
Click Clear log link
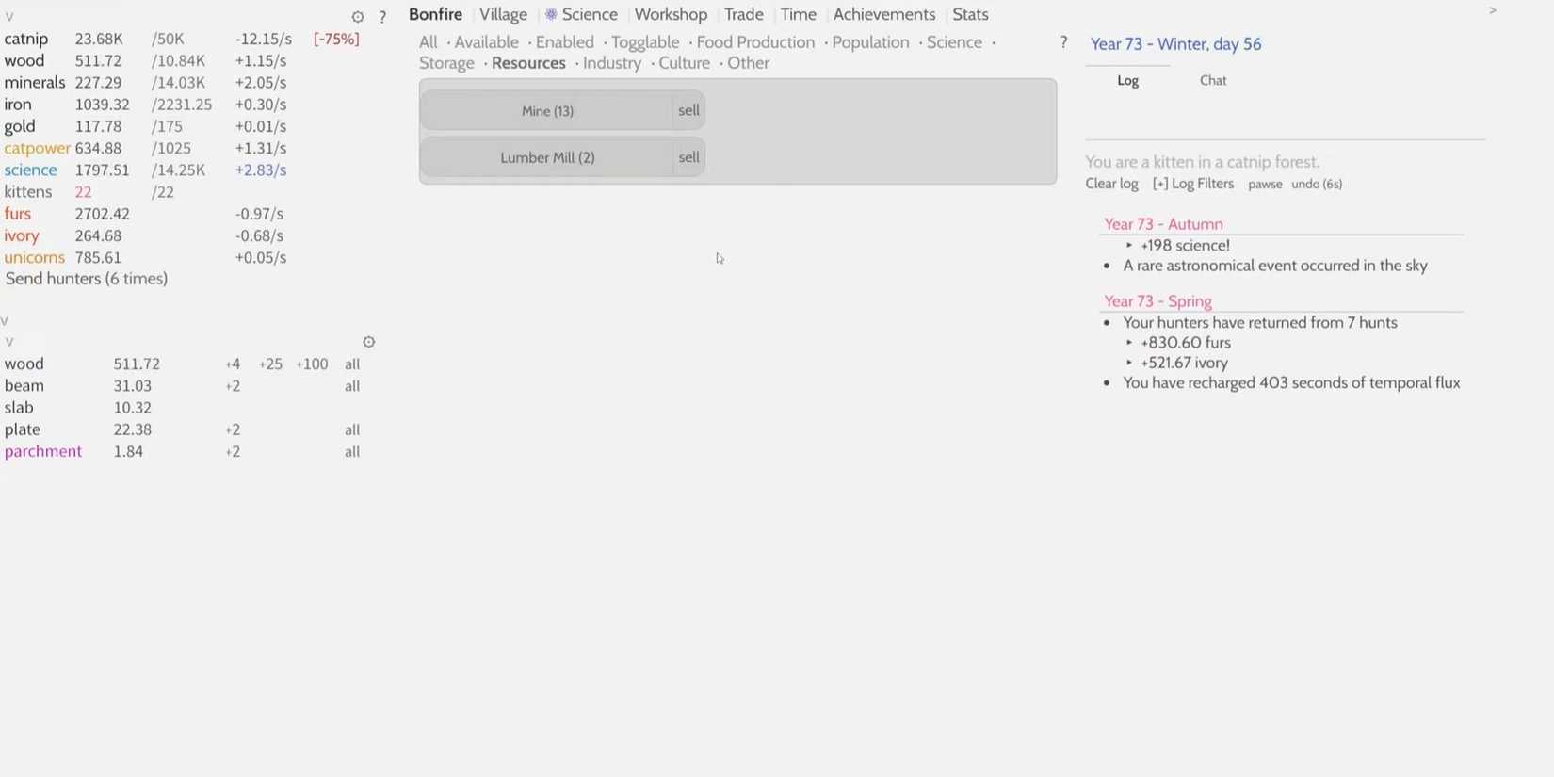[1111, 184]
